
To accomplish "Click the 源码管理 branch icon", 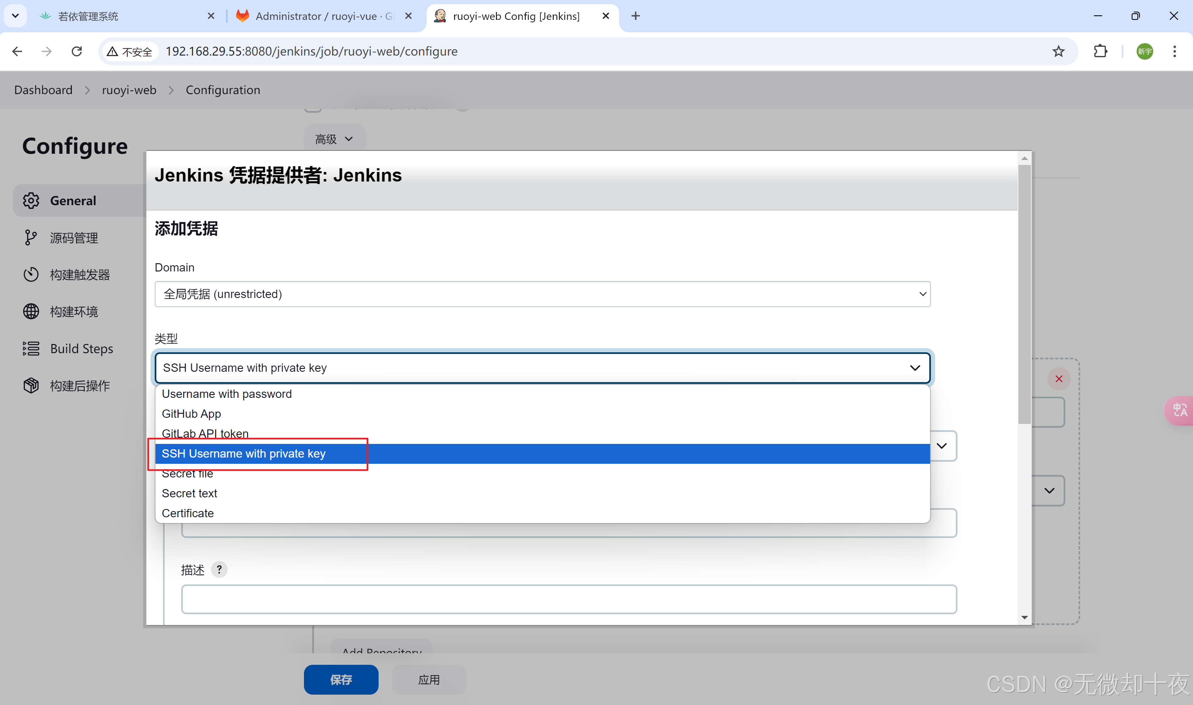I will coord(31,237).
